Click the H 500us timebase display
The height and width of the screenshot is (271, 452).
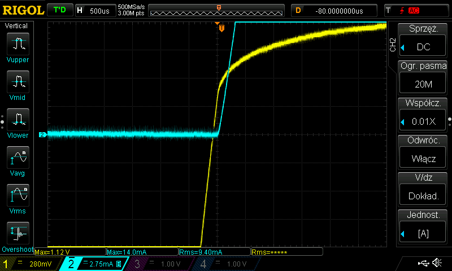point(95,11)
